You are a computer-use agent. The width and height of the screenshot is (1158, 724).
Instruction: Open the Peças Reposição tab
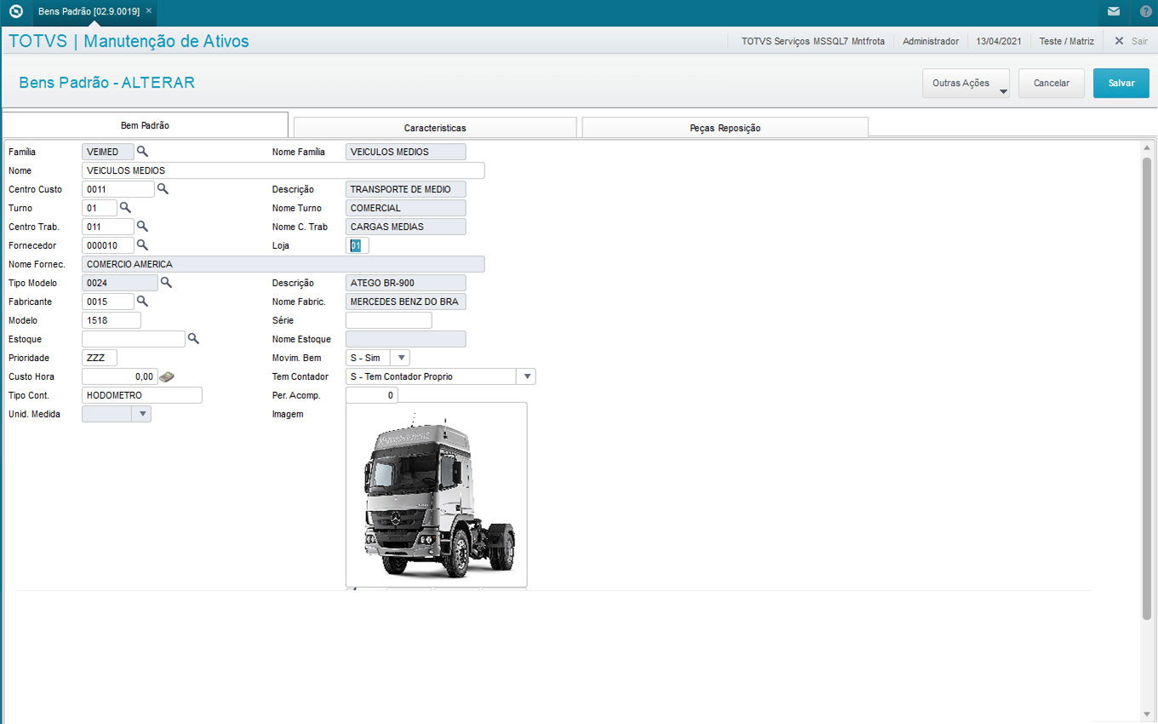pos(725,128)
